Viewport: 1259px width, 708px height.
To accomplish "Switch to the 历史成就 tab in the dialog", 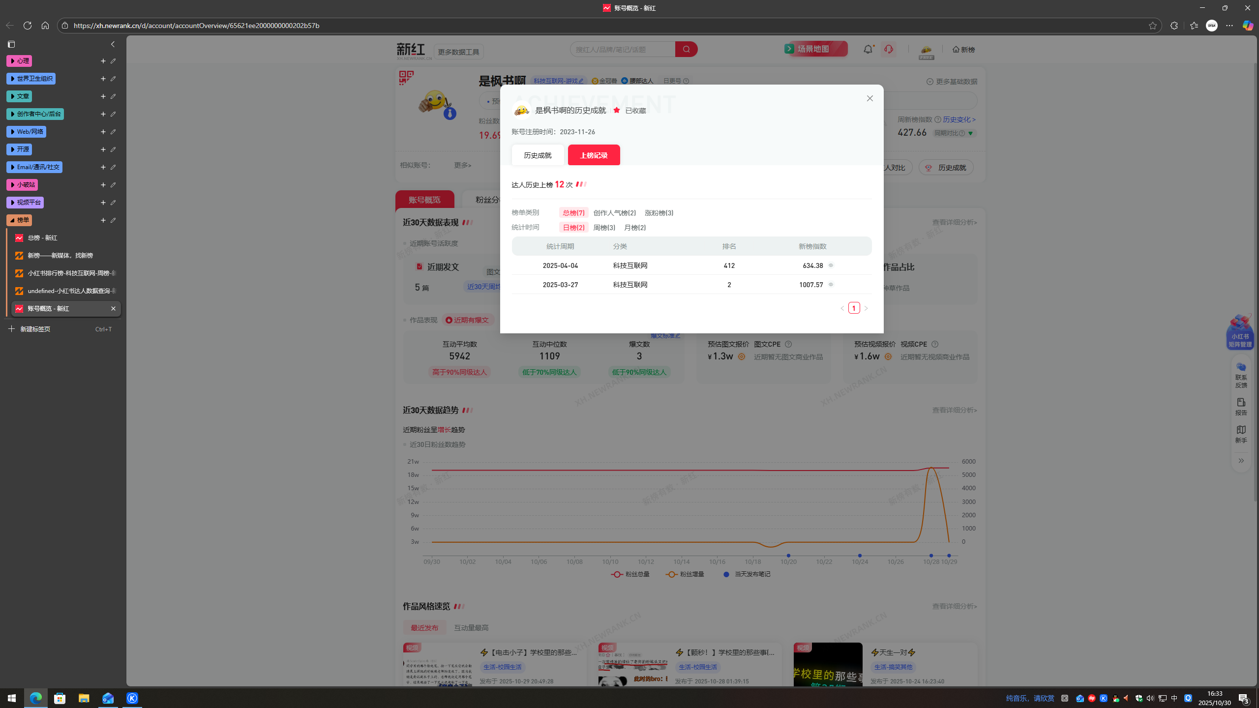I will [x=538, y=155].
